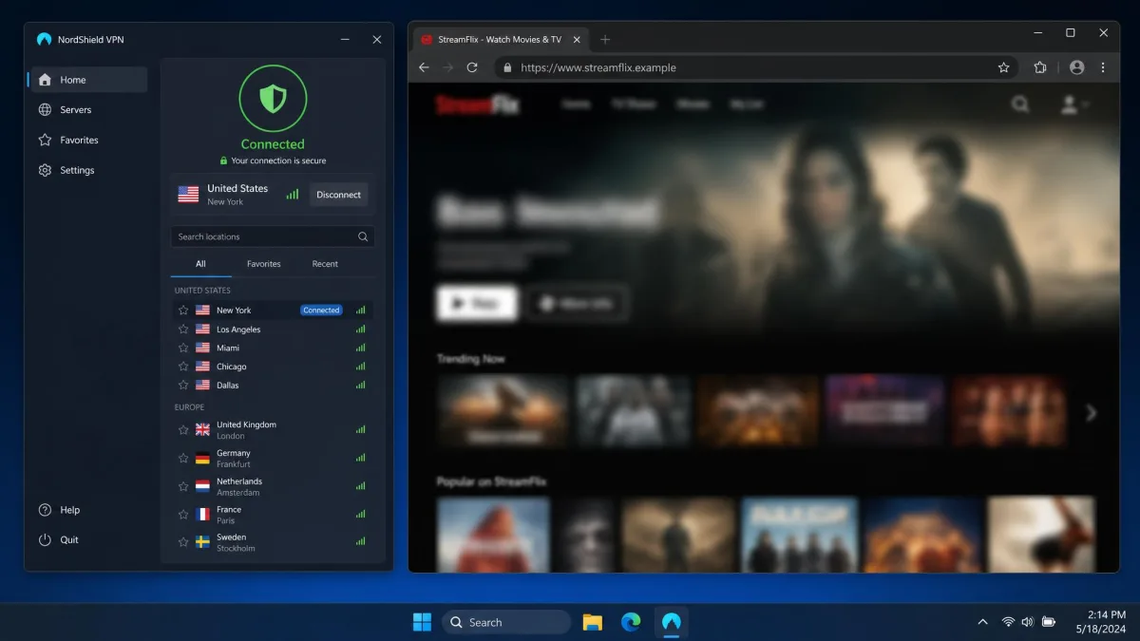This screenshot has height=641, width=1140.
Task: Open File Explorer from the taskbar
Action: pyautogui.click(x=593, y=622)
